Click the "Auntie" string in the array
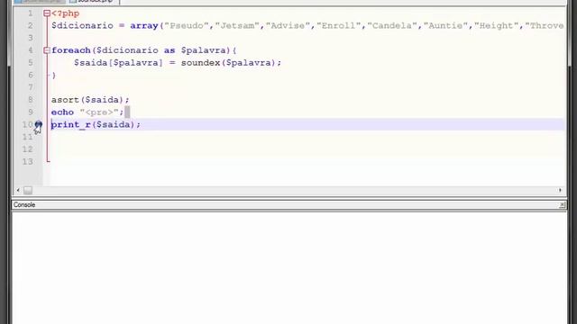577x324 pixels. pos(445,26)
